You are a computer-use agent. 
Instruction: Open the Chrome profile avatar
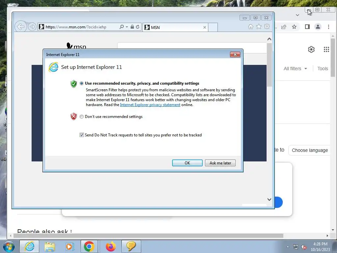pos(318,27)
